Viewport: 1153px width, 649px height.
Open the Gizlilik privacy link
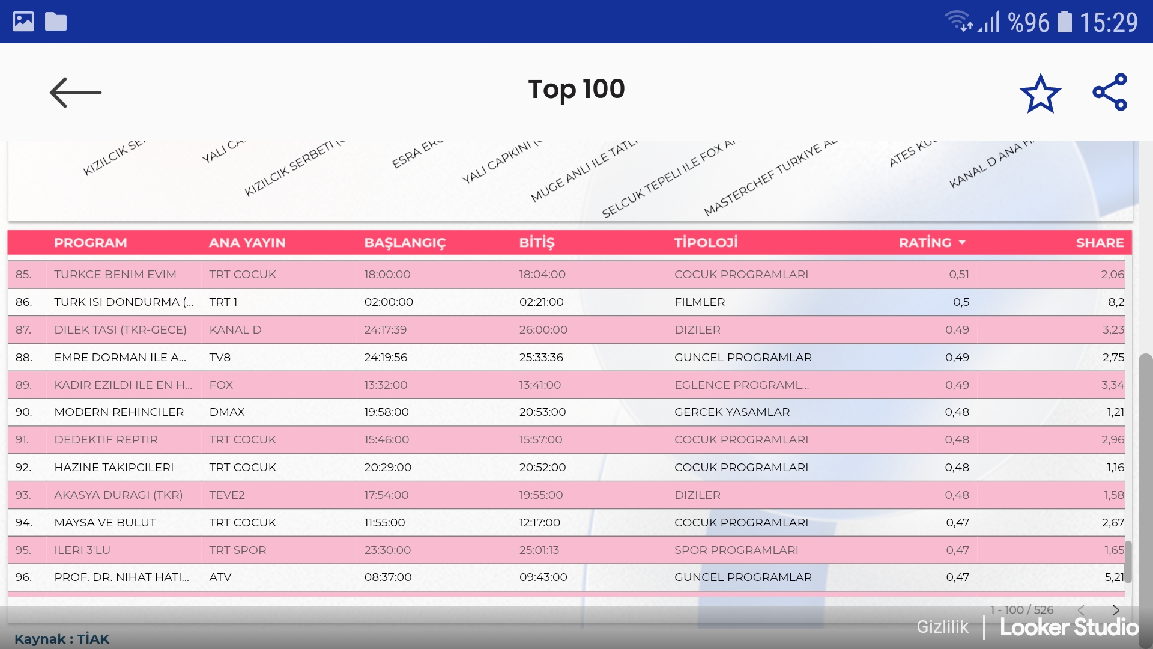point(942,627)
